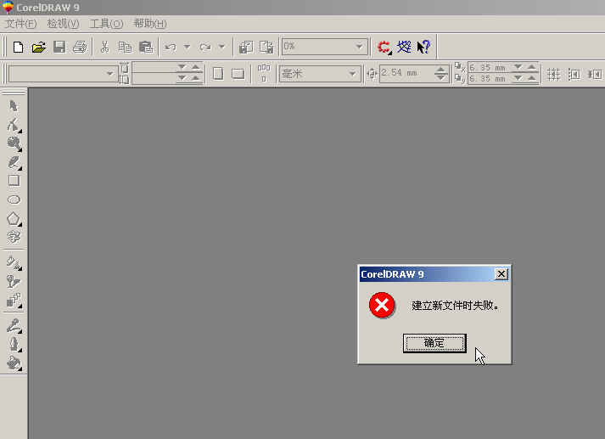This screenshot has height=439, width=605.
Task: Select the Fill bucket tool
Action: 14,363
